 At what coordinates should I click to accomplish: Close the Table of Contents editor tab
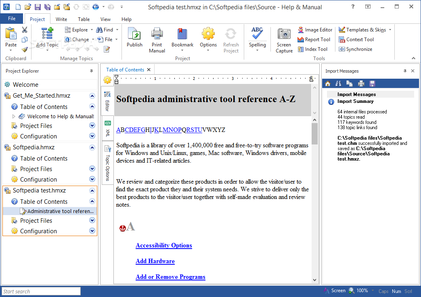tap(149, 70)
